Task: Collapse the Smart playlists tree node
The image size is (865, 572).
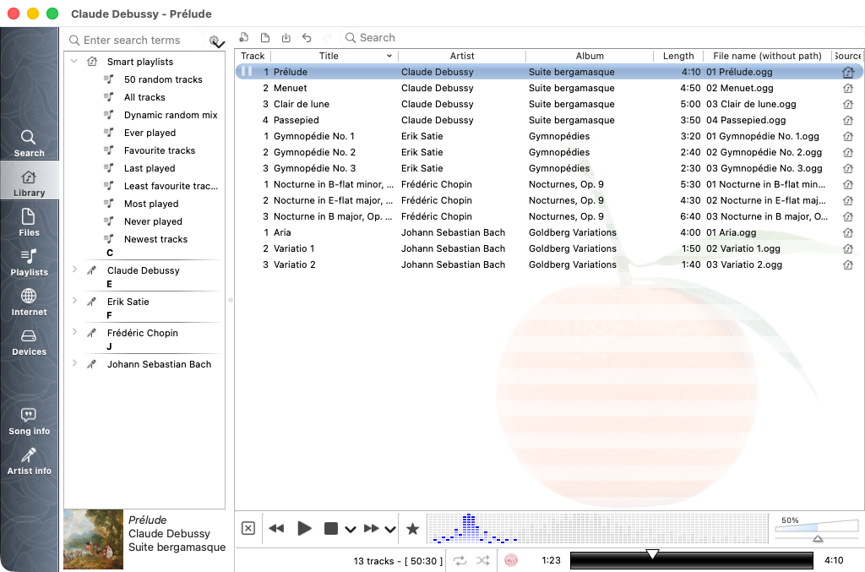Action: pyautogui.click(x=74, y=61)
